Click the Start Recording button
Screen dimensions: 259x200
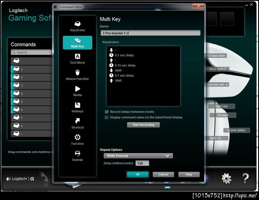[143, 125]
